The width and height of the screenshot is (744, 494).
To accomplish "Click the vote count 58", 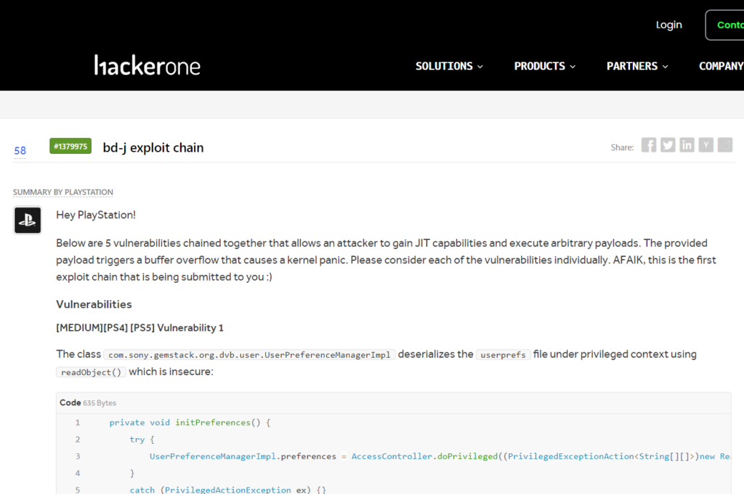I will [x=20, y=151].
